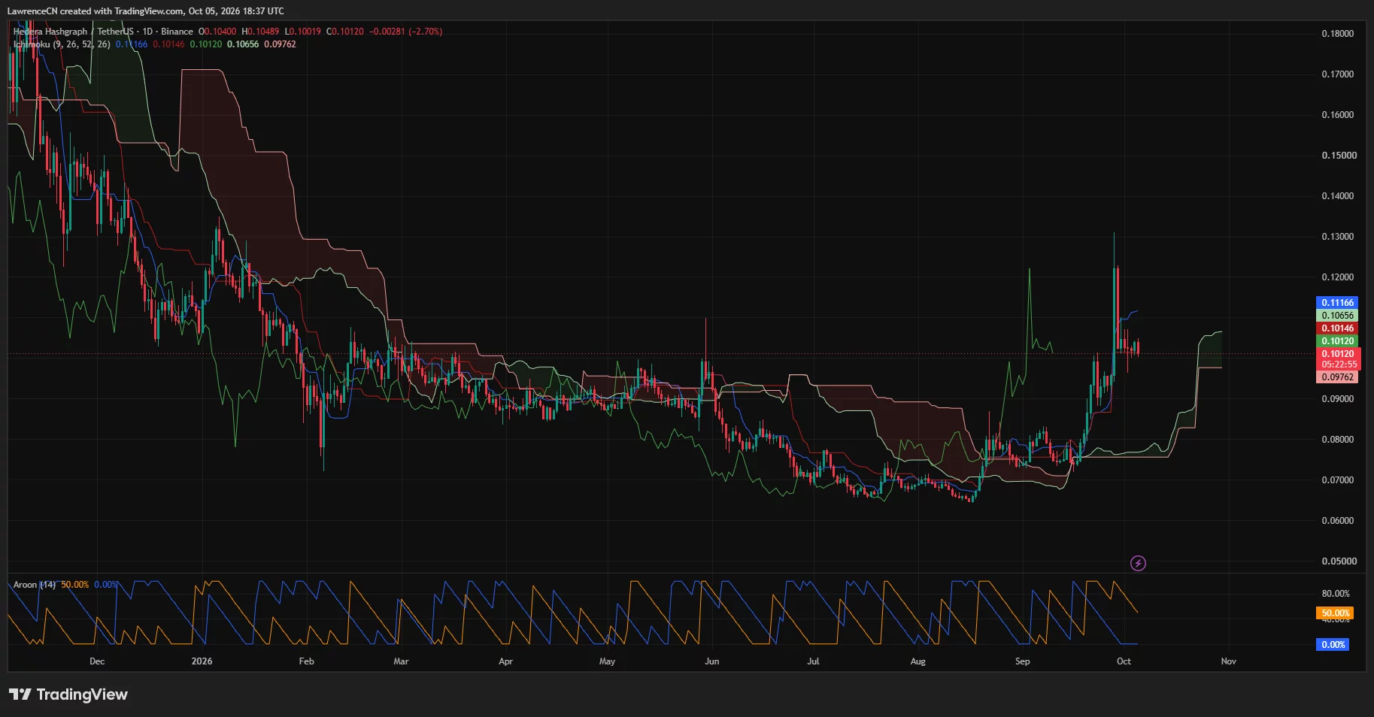The image size is (1374, 717).
Task: Click the Feb label on the time axis
Action: tap(306, 661)
